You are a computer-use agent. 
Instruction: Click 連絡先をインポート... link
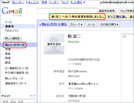pyautogui.click(x=17, y=83)
